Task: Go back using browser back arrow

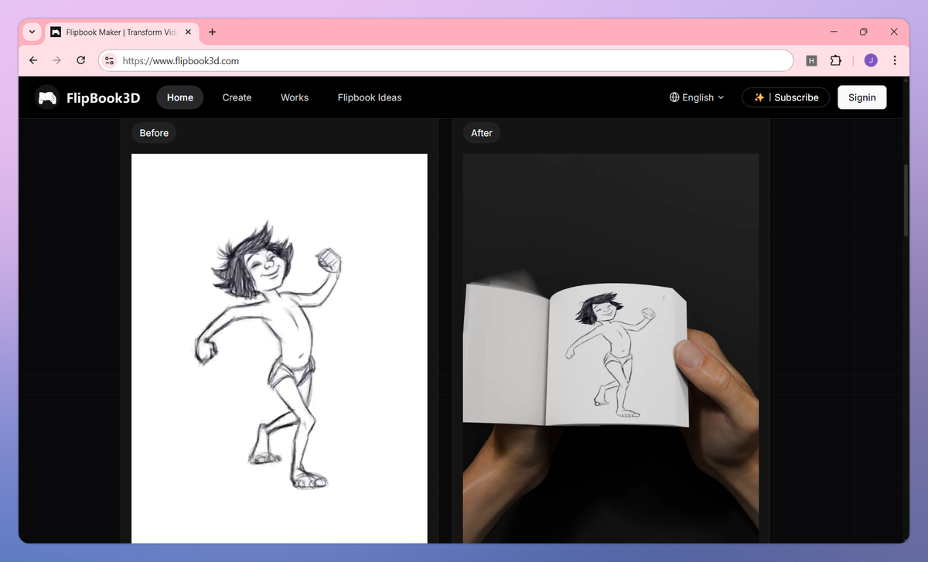Action: (x=33, y=60)
